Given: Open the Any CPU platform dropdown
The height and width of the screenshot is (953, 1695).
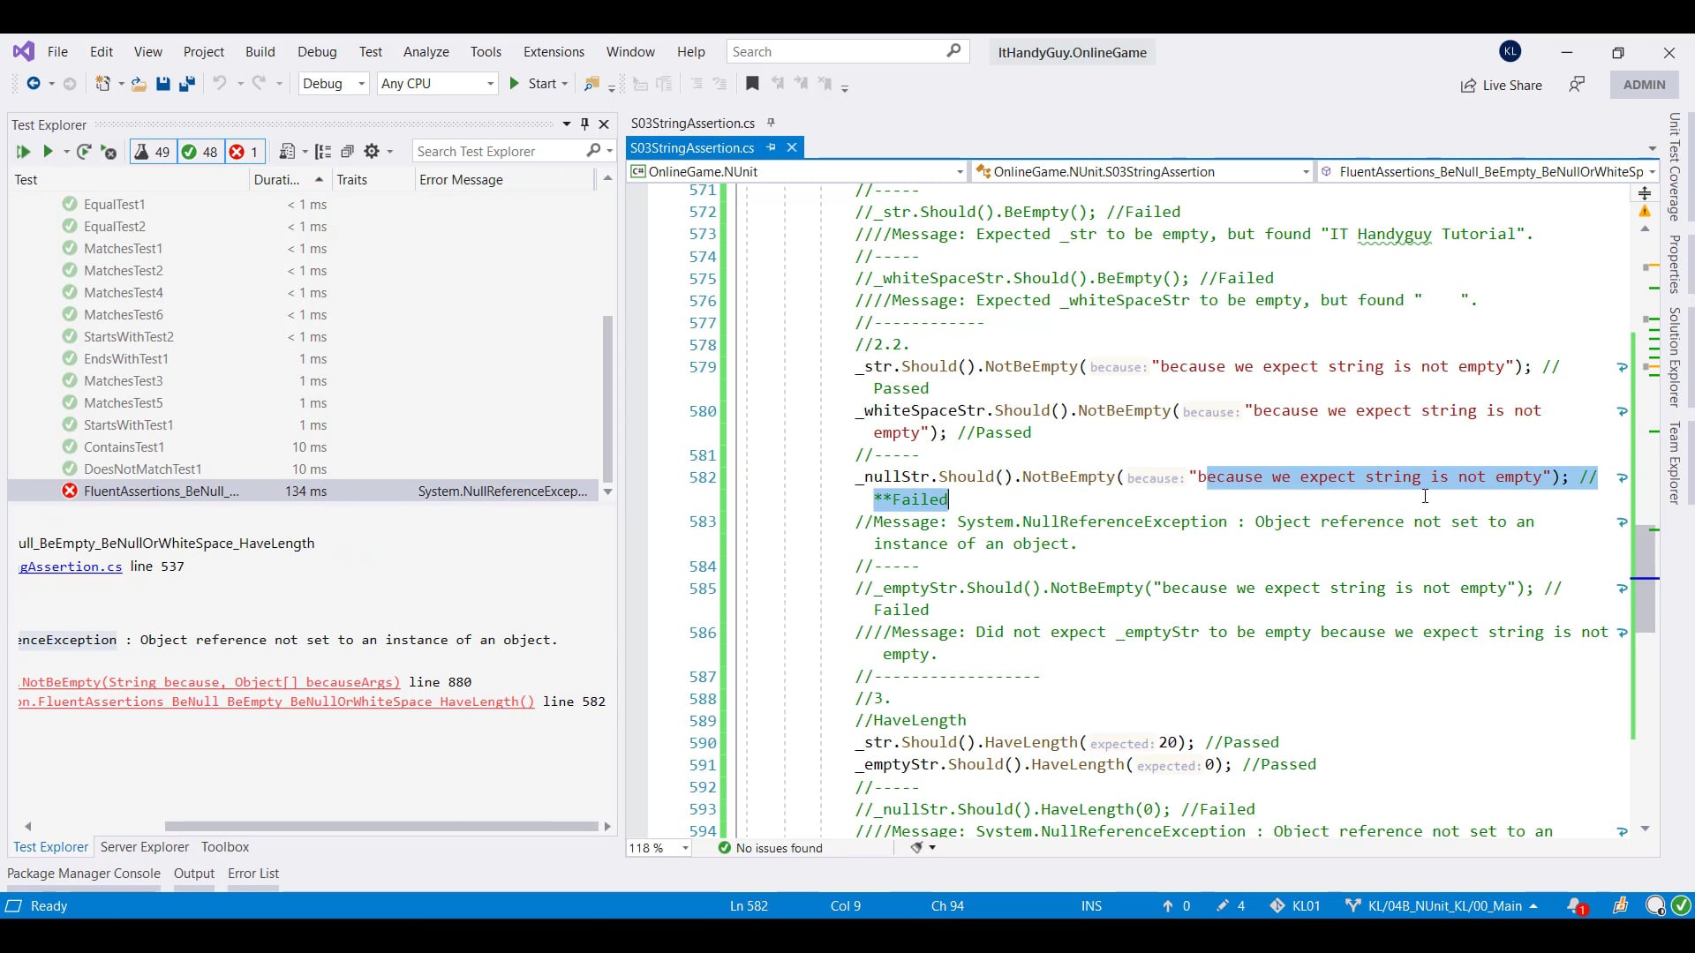Looking at the screenshot, I should pyautogui.click(x=436, y=84).
